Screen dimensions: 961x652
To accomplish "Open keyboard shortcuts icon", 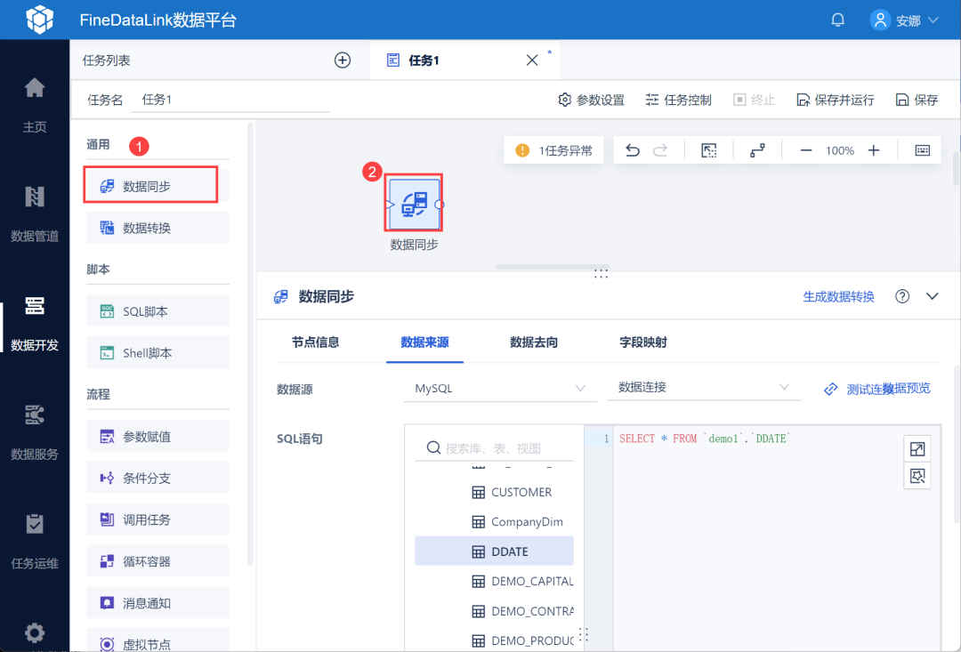I will pos(923,150).
